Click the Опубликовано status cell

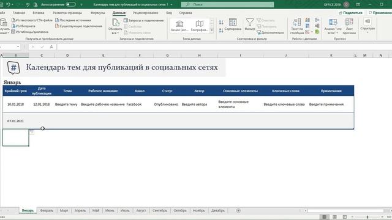pos(167,105)
